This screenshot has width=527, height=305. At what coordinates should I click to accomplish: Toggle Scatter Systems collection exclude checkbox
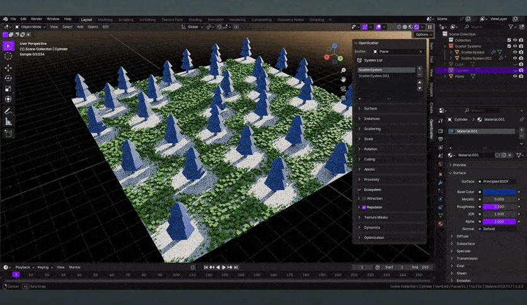[x=509, y=46]
